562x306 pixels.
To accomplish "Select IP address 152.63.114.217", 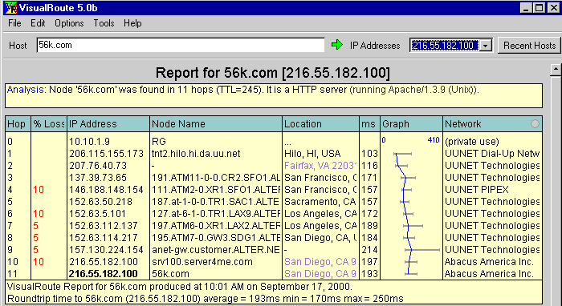I will click(104, 238).
